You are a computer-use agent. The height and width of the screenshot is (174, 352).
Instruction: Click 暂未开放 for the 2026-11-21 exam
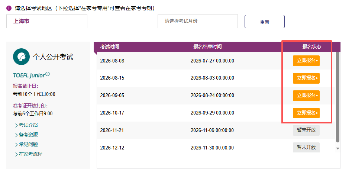306,130
